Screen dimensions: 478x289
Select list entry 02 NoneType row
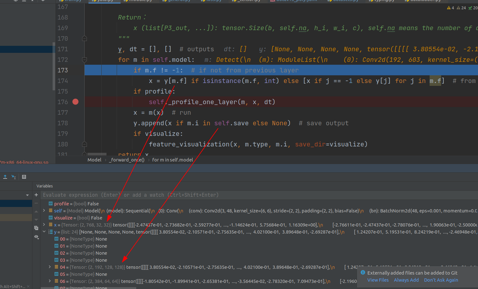tap(260, 253)
